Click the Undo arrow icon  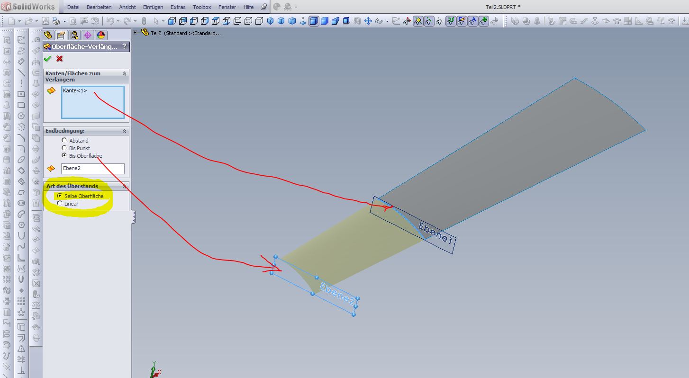(x=110, y=21)
